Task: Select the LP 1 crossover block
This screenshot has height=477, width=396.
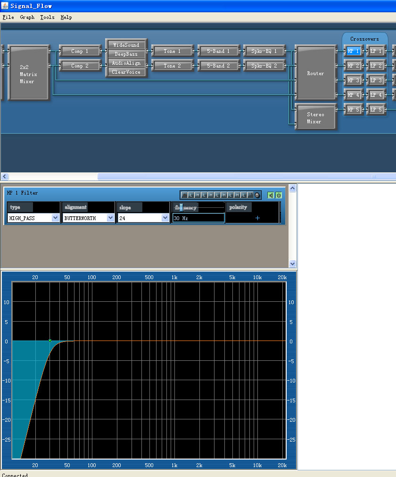Action: point(376,51)
